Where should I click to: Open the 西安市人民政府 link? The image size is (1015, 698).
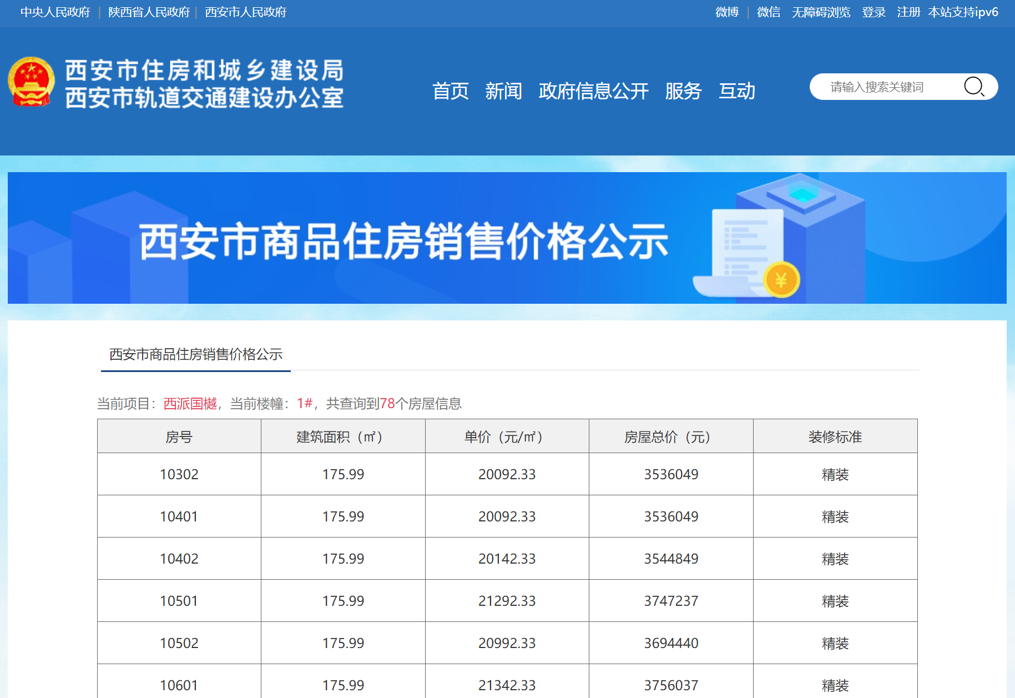pyautogui.click(x=245, y=12)
